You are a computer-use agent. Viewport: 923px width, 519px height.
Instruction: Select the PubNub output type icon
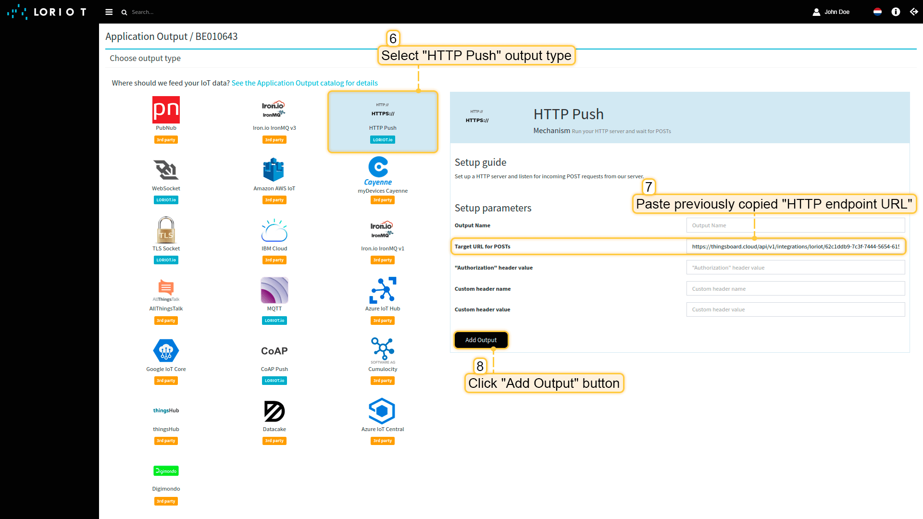(166, 110)
